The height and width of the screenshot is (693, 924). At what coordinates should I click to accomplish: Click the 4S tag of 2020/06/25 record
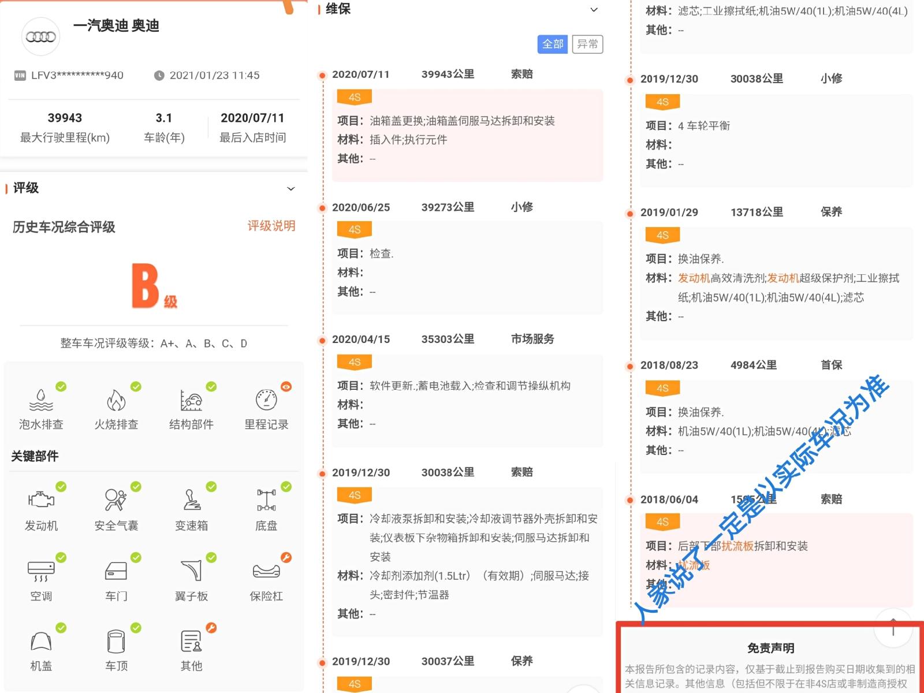click(355, 229)
